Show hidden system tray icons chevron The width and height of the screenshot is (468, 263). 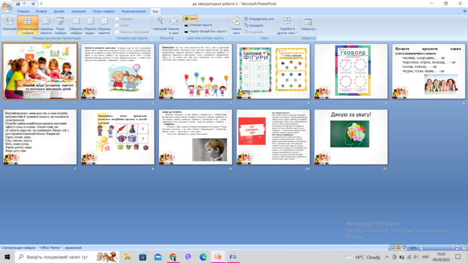[x=387, y=257]
